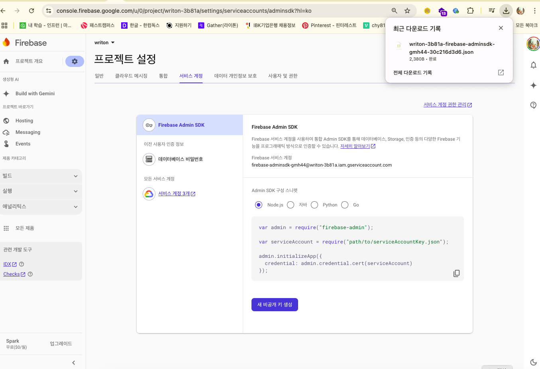Select the Node.js radio button

[259, 205]
